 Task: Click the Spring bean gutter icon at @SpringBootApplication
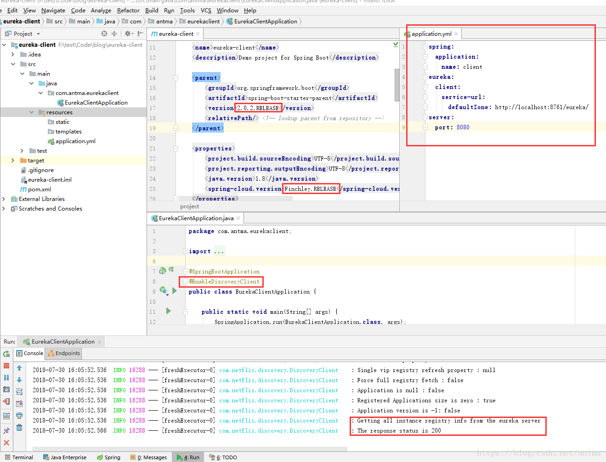pyautogui.click(x=162, y=271)
